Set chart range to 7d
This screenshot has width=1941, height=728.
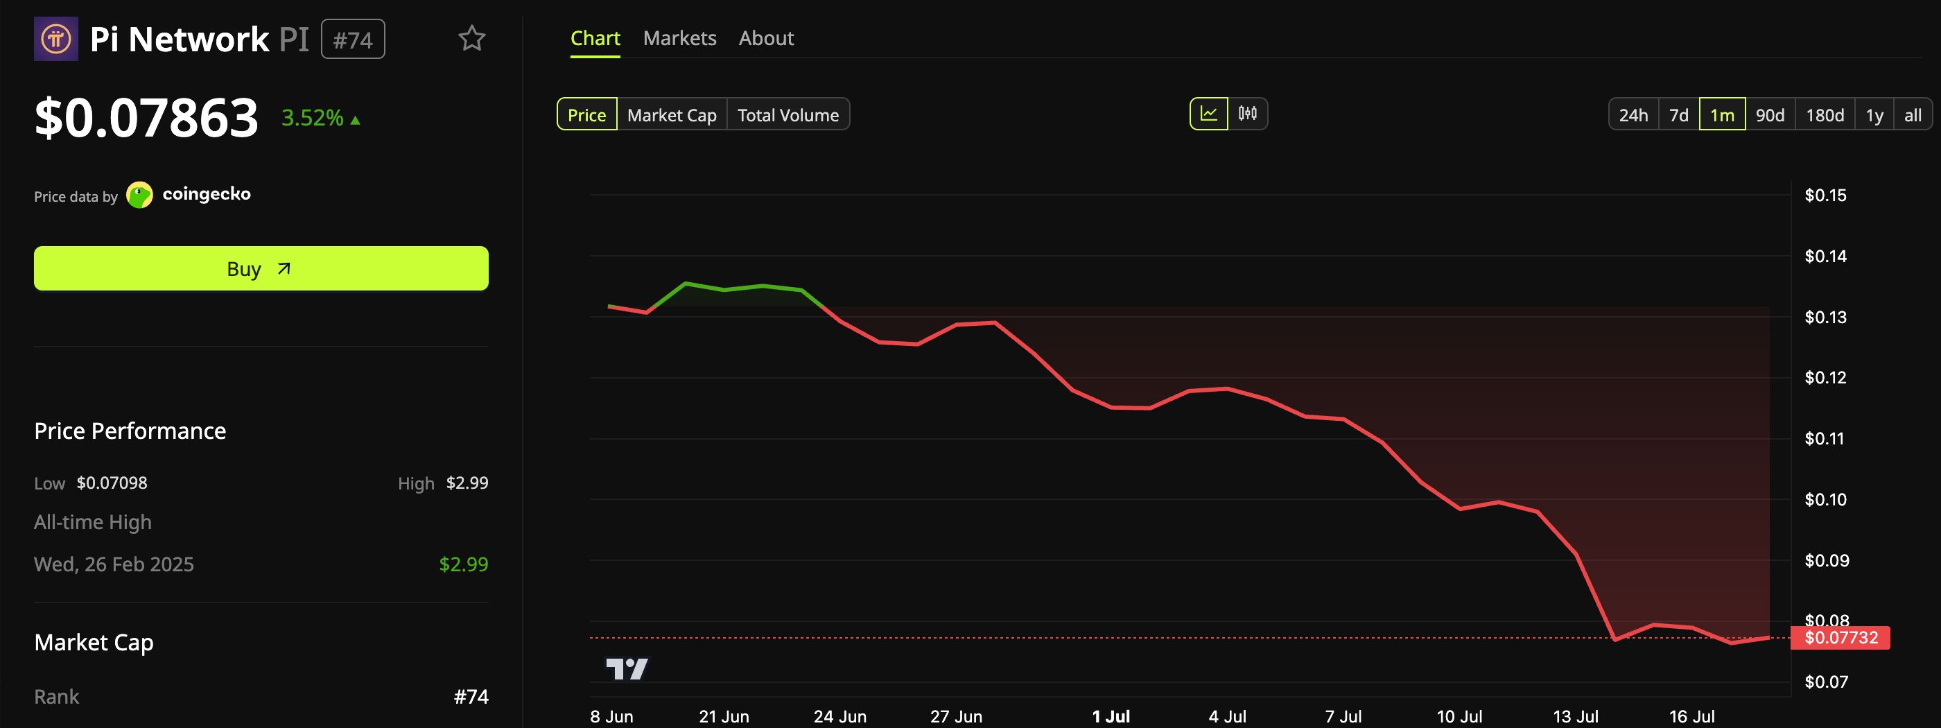click(1679, 114)
